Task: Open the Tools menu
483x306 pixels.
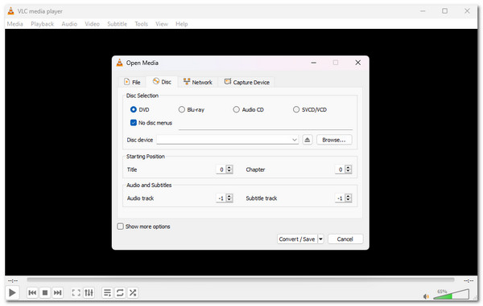Action: [141, 23]
